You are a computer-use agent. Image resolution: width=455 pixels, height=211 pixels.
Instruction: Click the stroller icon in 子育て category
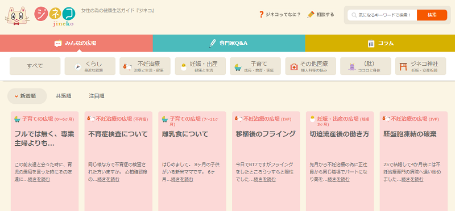pos(238,67)
